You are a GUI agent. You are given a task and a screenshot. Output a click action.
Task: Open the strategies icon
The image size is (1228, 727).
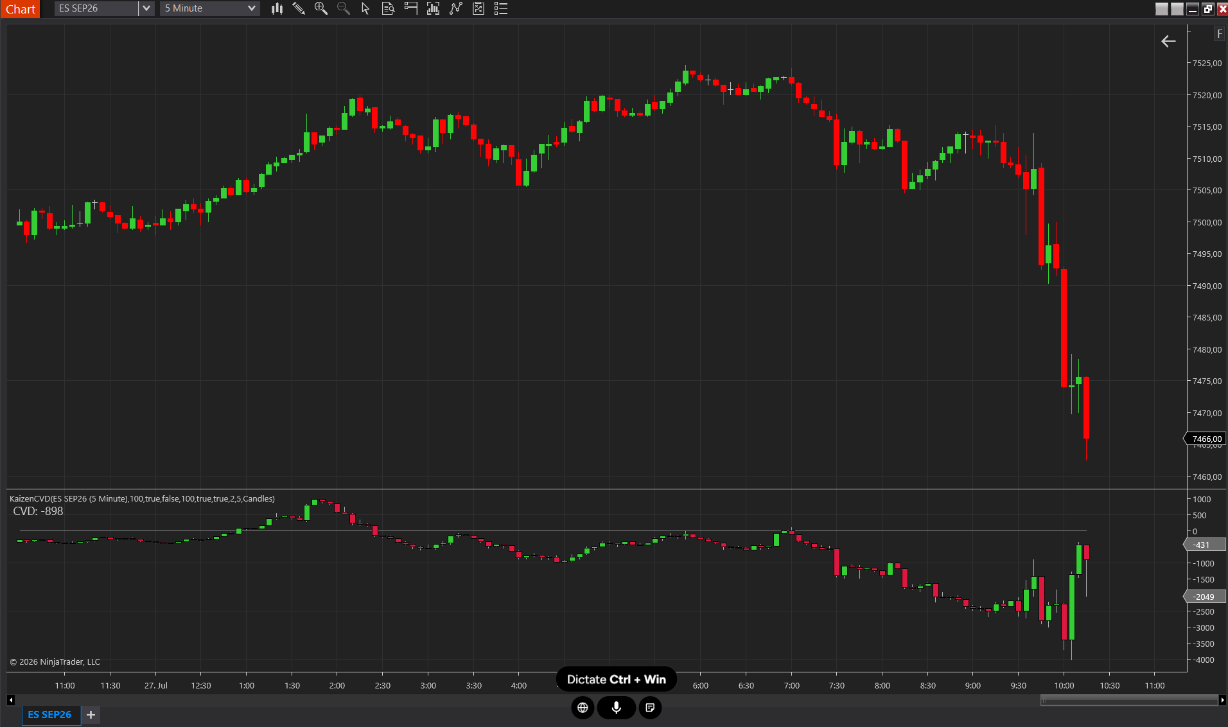click(478, 8)
